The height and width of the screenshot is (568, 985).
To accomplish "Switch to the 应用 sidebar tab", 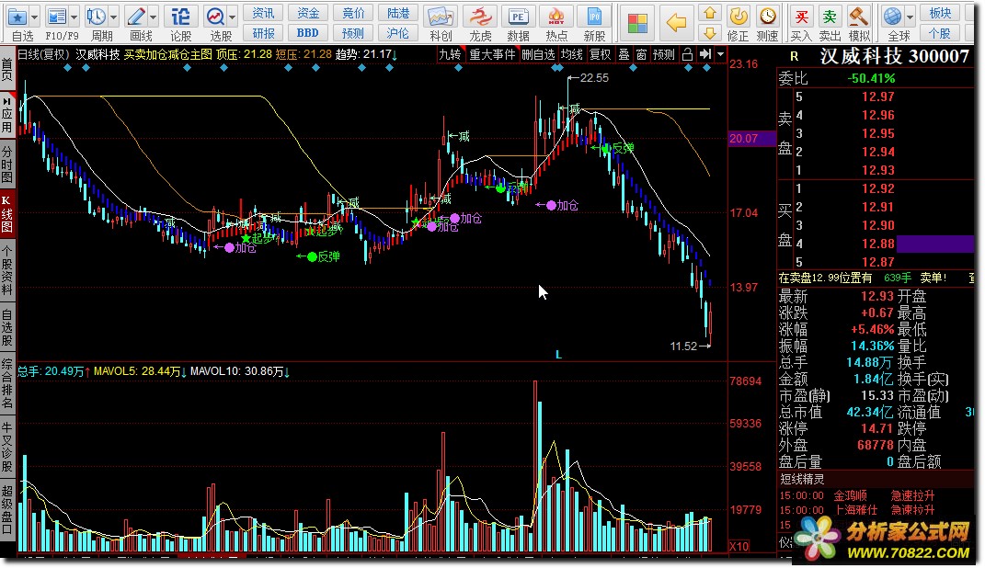I will (7, 114).
